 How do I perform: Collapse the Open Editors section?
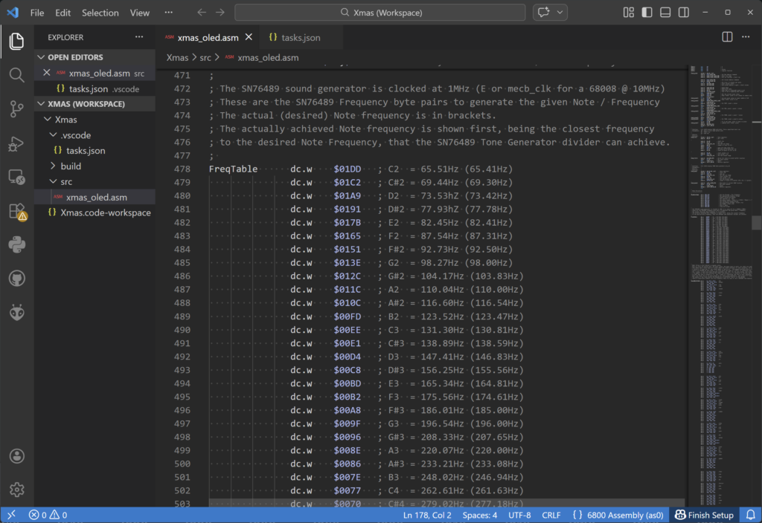click(x=75, y=57)
